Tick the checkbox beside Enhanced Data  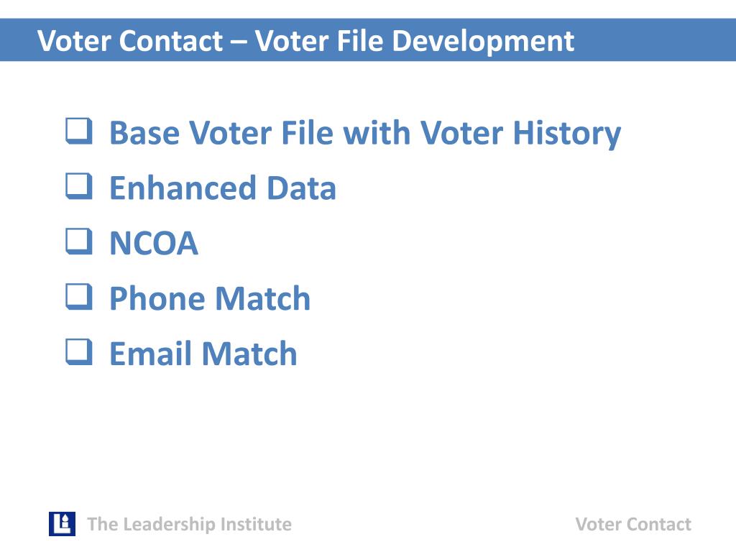click(x=79, y=186)
